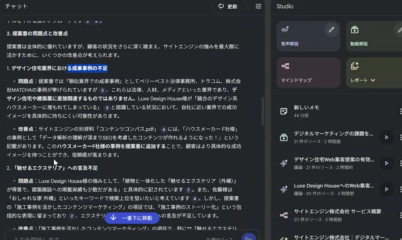
Task: Play Luxe Design HouseへのWeb集客 audio
Action: 386,189
